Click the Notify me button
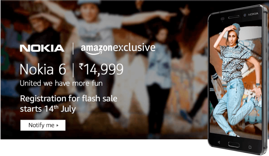The height and width of the screenshot is (156, 269). point(43,125)
